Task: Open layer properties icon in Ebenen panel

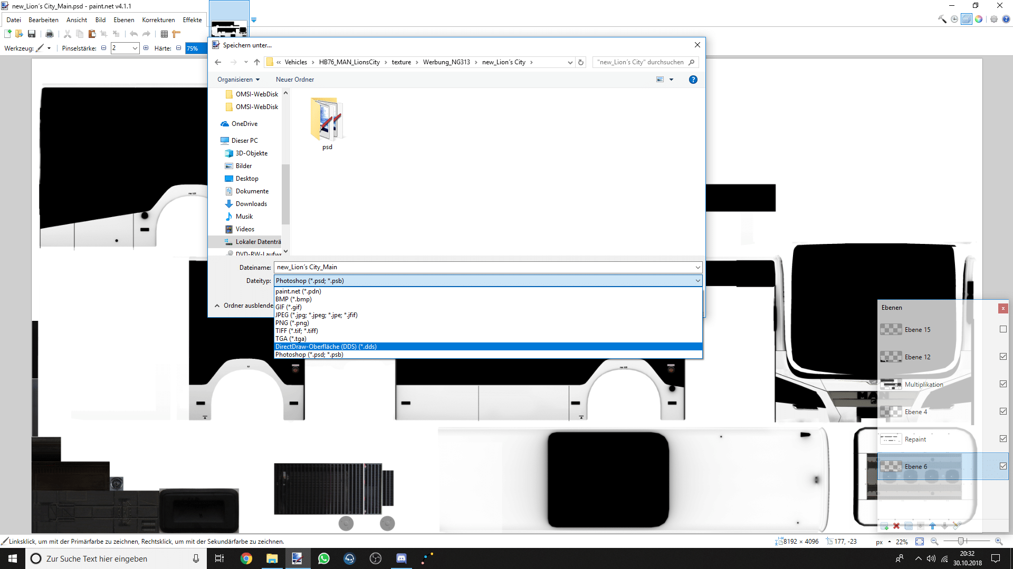Action: (957, 526)
